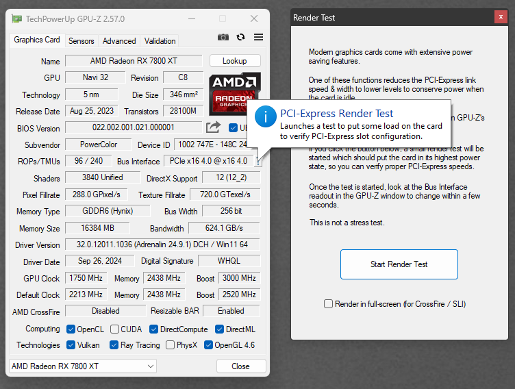The width and height of the screenshot is (515, 389).
Task: Click the GPU Clock value 1750 MHz
Action: [x=86, y=277]
